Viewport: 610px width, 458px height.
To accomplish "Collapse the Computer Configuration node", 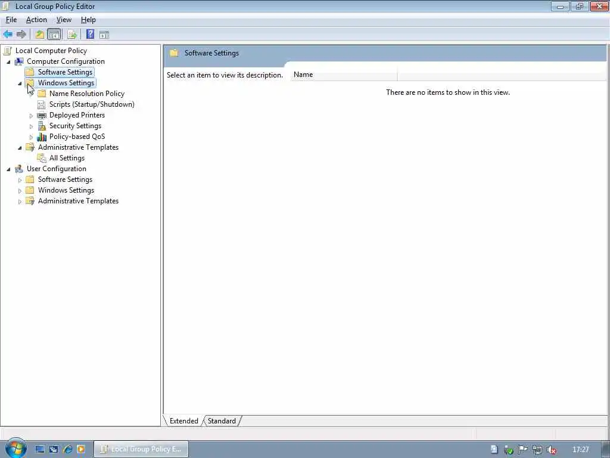I will click(8, 62).
